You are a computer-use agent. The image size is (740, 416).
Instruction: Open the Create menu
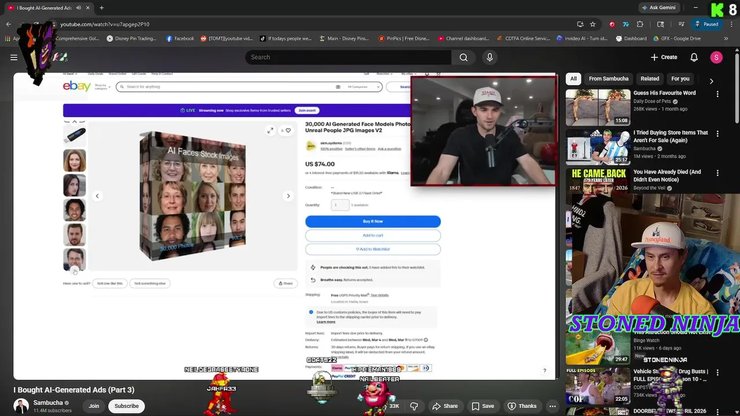tap(664, 57)
